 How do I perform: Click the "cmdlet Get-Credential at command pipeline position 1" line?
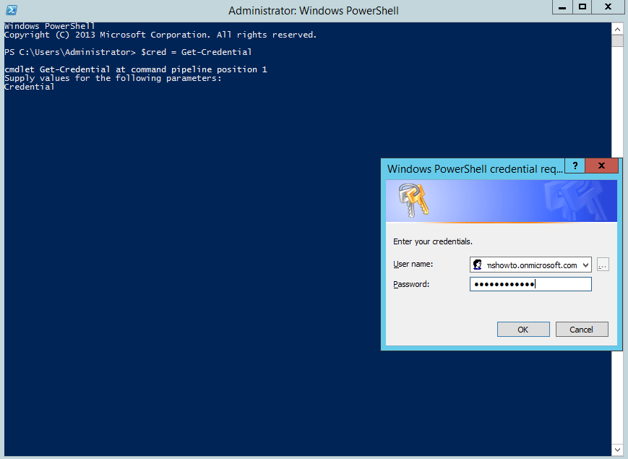(136, 69)
